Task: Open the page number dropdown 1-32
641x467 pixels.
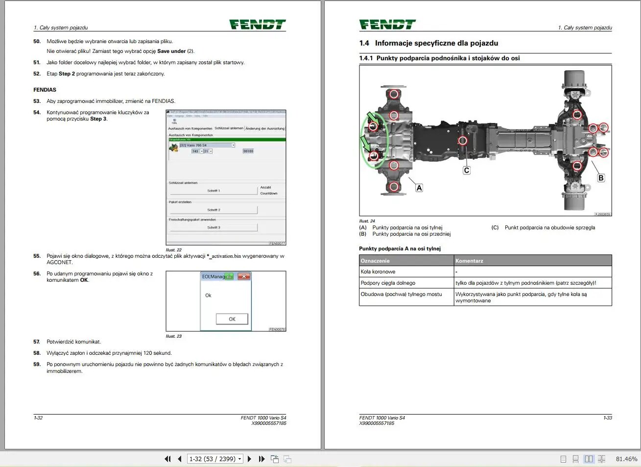Action: click(240, 459)
